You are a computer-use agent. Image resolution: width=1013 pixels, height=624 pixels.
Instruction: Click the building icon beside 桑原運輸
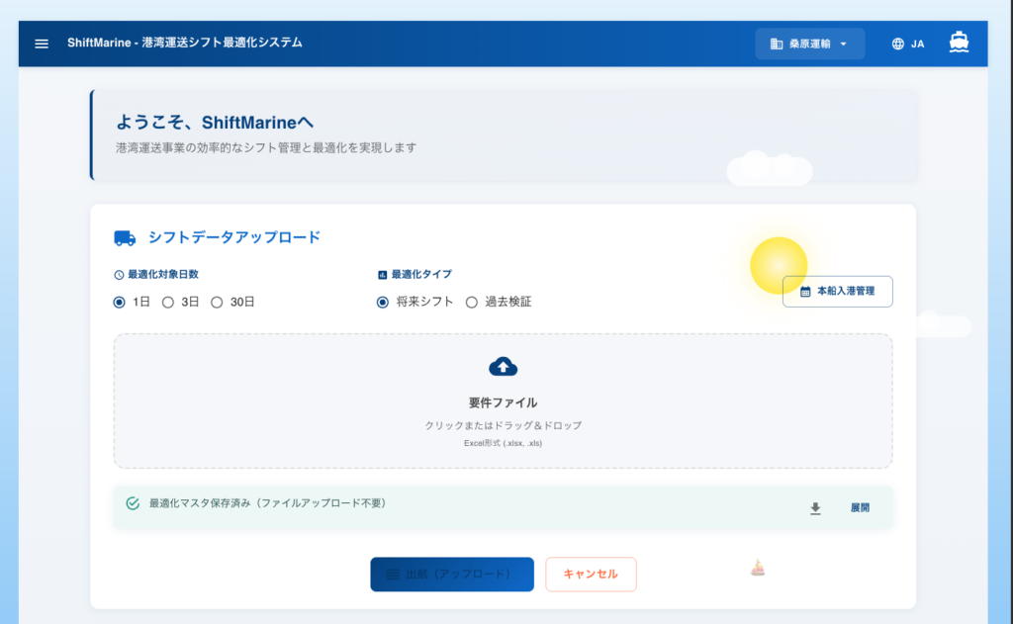[777, 43]
